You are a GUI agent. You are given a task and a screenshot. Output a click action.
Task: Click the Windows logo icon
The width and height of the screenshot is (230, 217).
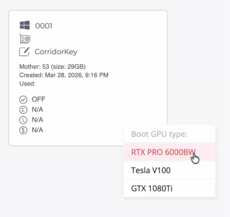[x=25, y=25]
